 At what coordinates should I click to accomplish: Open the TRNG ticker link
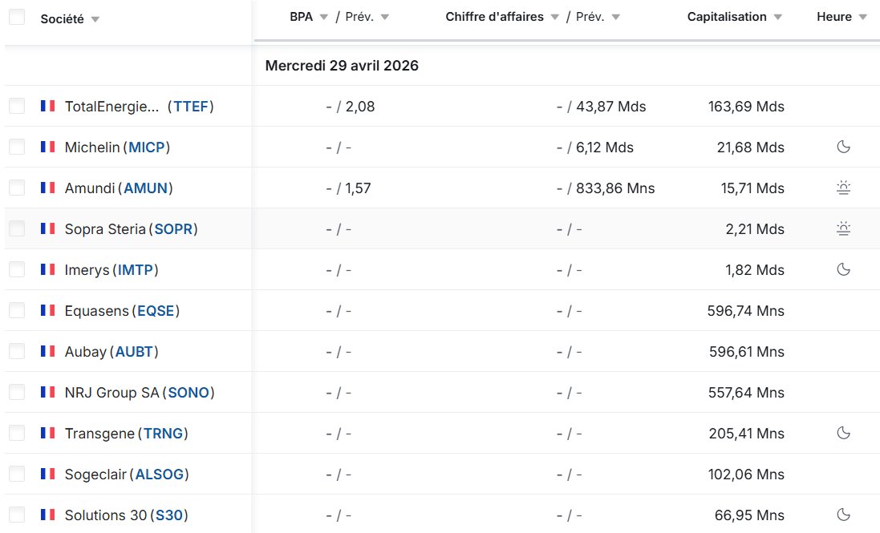pyautogui.click(x=164, y=434)
